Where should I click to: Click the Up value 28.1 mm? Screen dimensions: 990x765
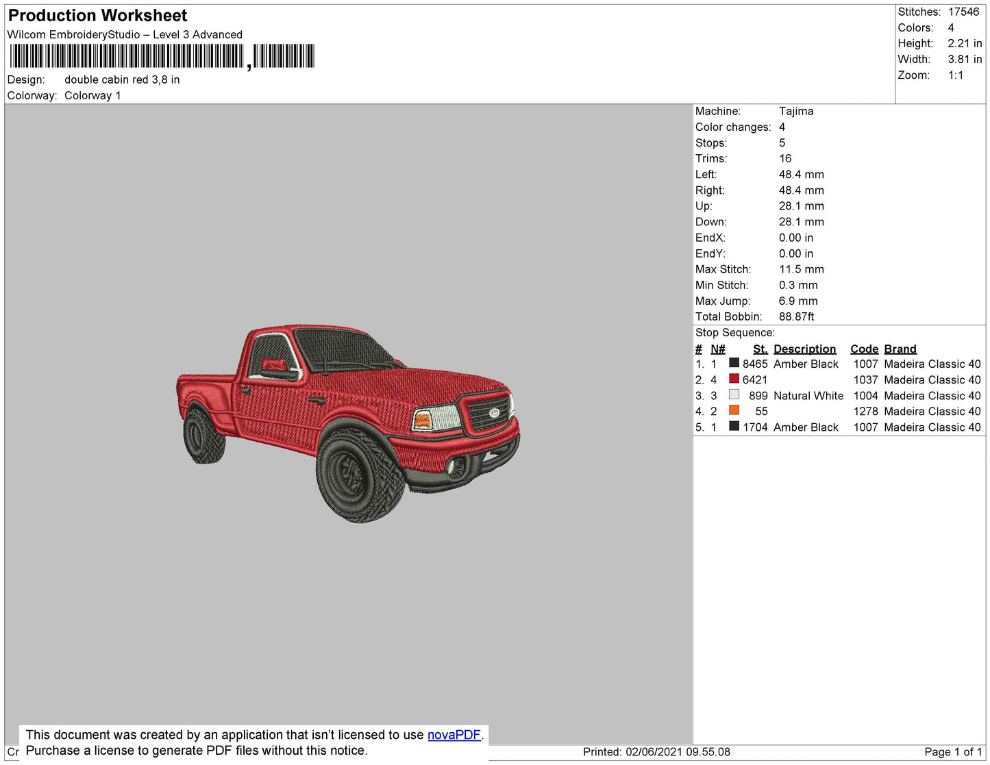(x=802, y=205)
